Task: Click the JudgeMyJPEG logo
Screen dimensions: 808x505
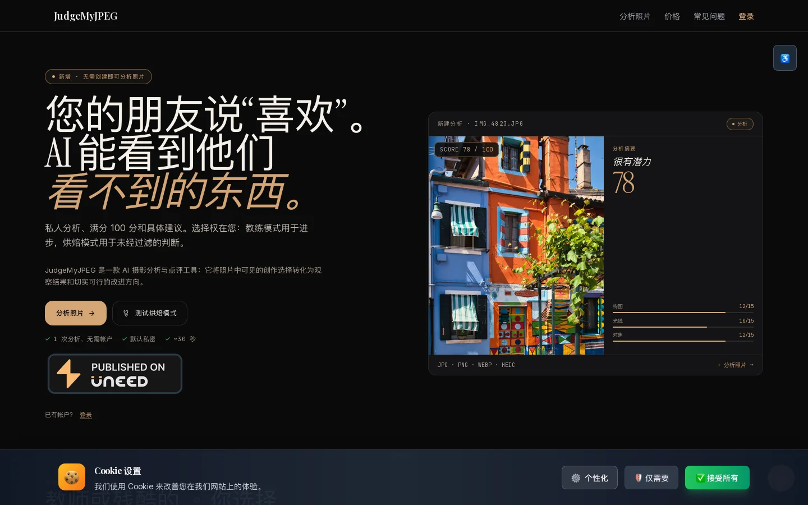Action: click(85, 16)
